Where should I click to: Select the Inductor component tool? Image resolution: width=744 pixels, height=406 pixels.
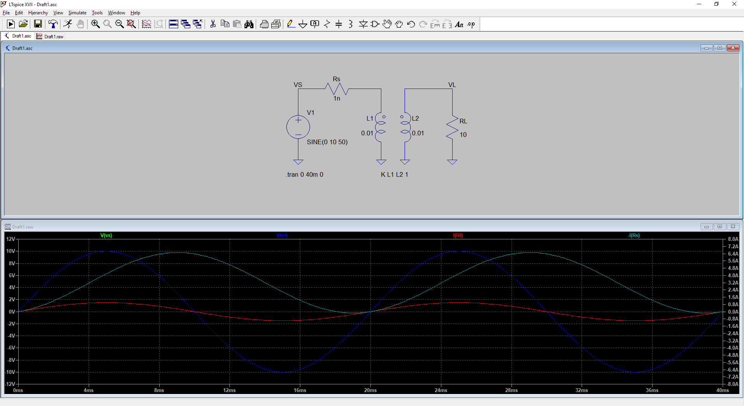[x=351, y=24]
